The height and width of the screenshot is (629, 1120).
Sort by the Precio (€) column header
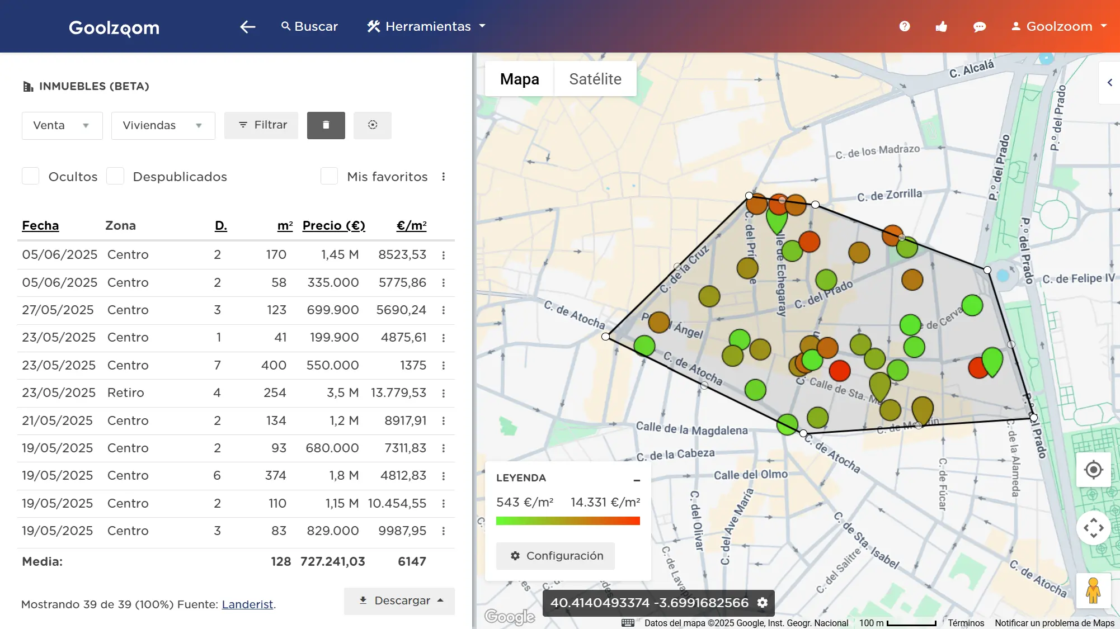tap(334, 225)
